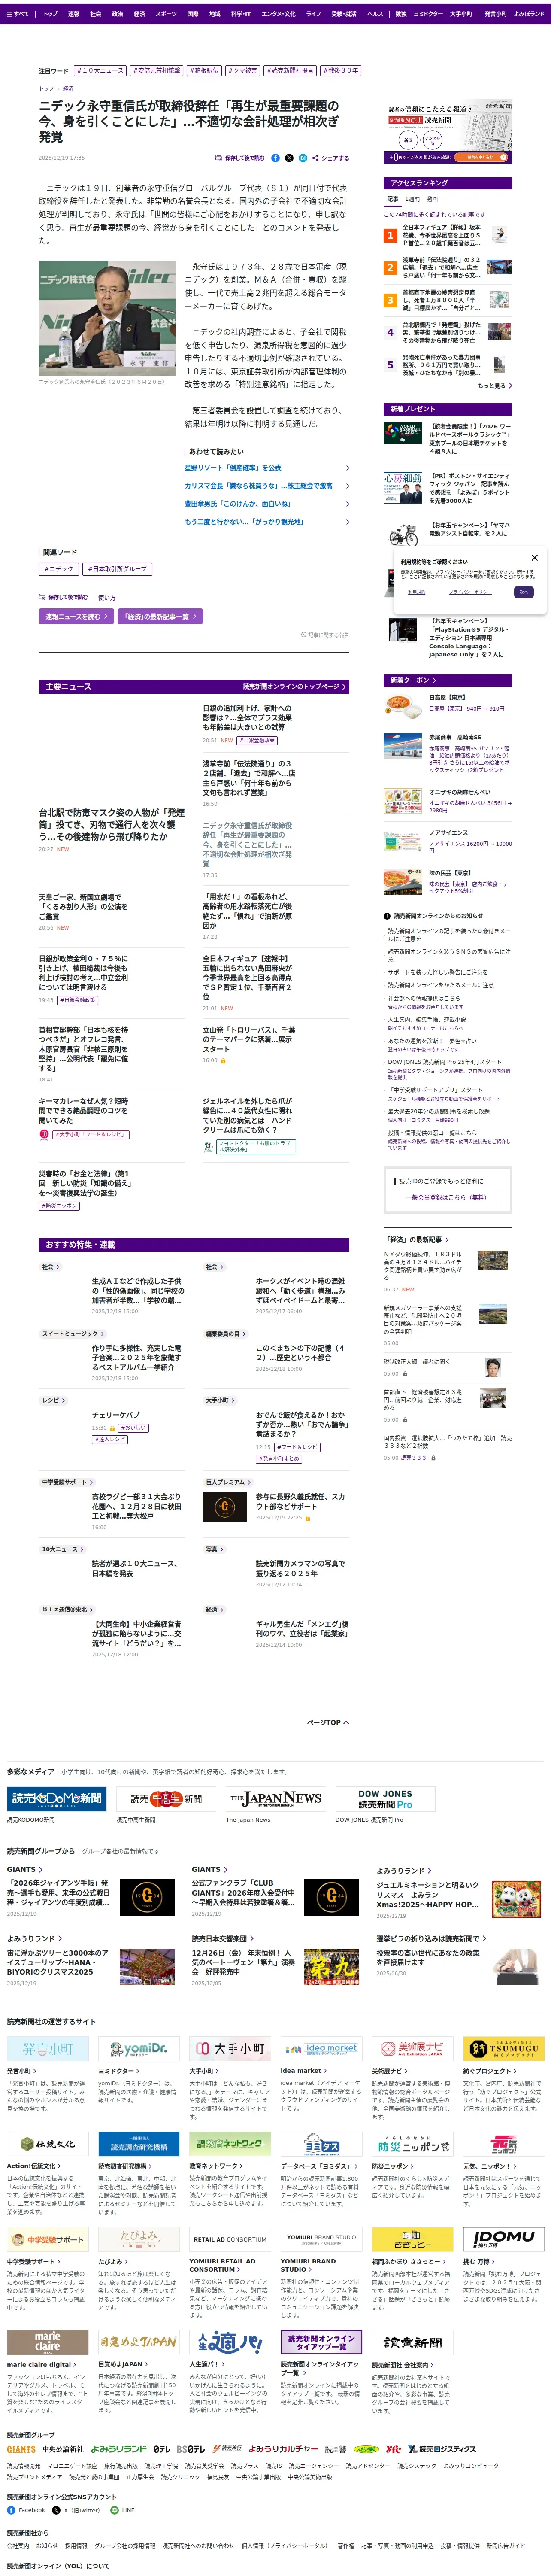Click the #ニデック related word tag

[59, 569]
